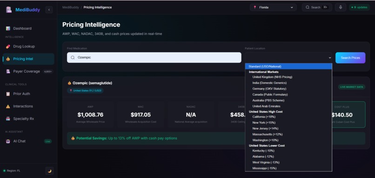Select Massachusetts (+12%) option
This screenshot has height=178, width=375.
[288, 134]
